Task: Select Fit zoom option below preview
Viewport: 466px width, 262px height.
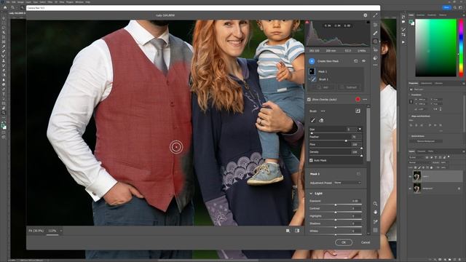Action: pos(36,231)
